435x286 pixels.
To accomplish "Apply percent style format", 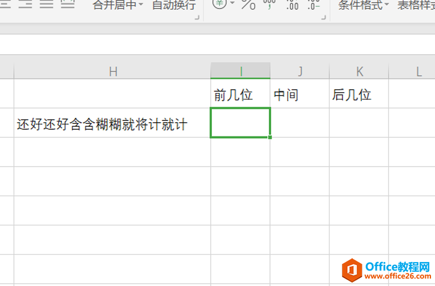I will [248, 5].
